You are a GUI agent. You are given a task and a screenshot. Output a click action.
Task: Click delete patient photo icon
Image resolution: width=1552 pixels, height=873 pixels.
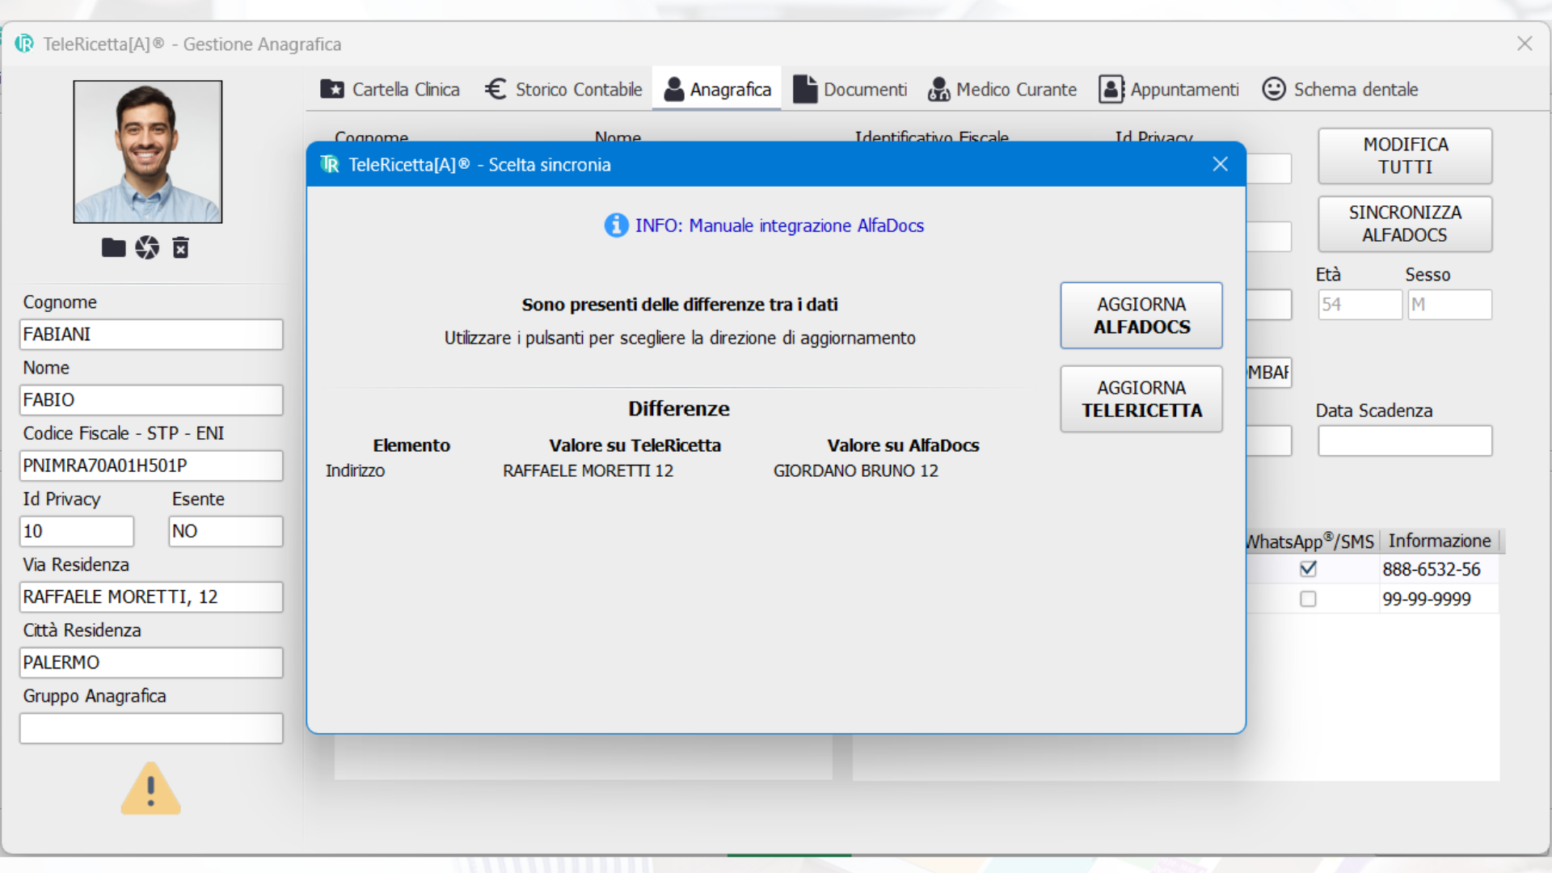(180, 247)
